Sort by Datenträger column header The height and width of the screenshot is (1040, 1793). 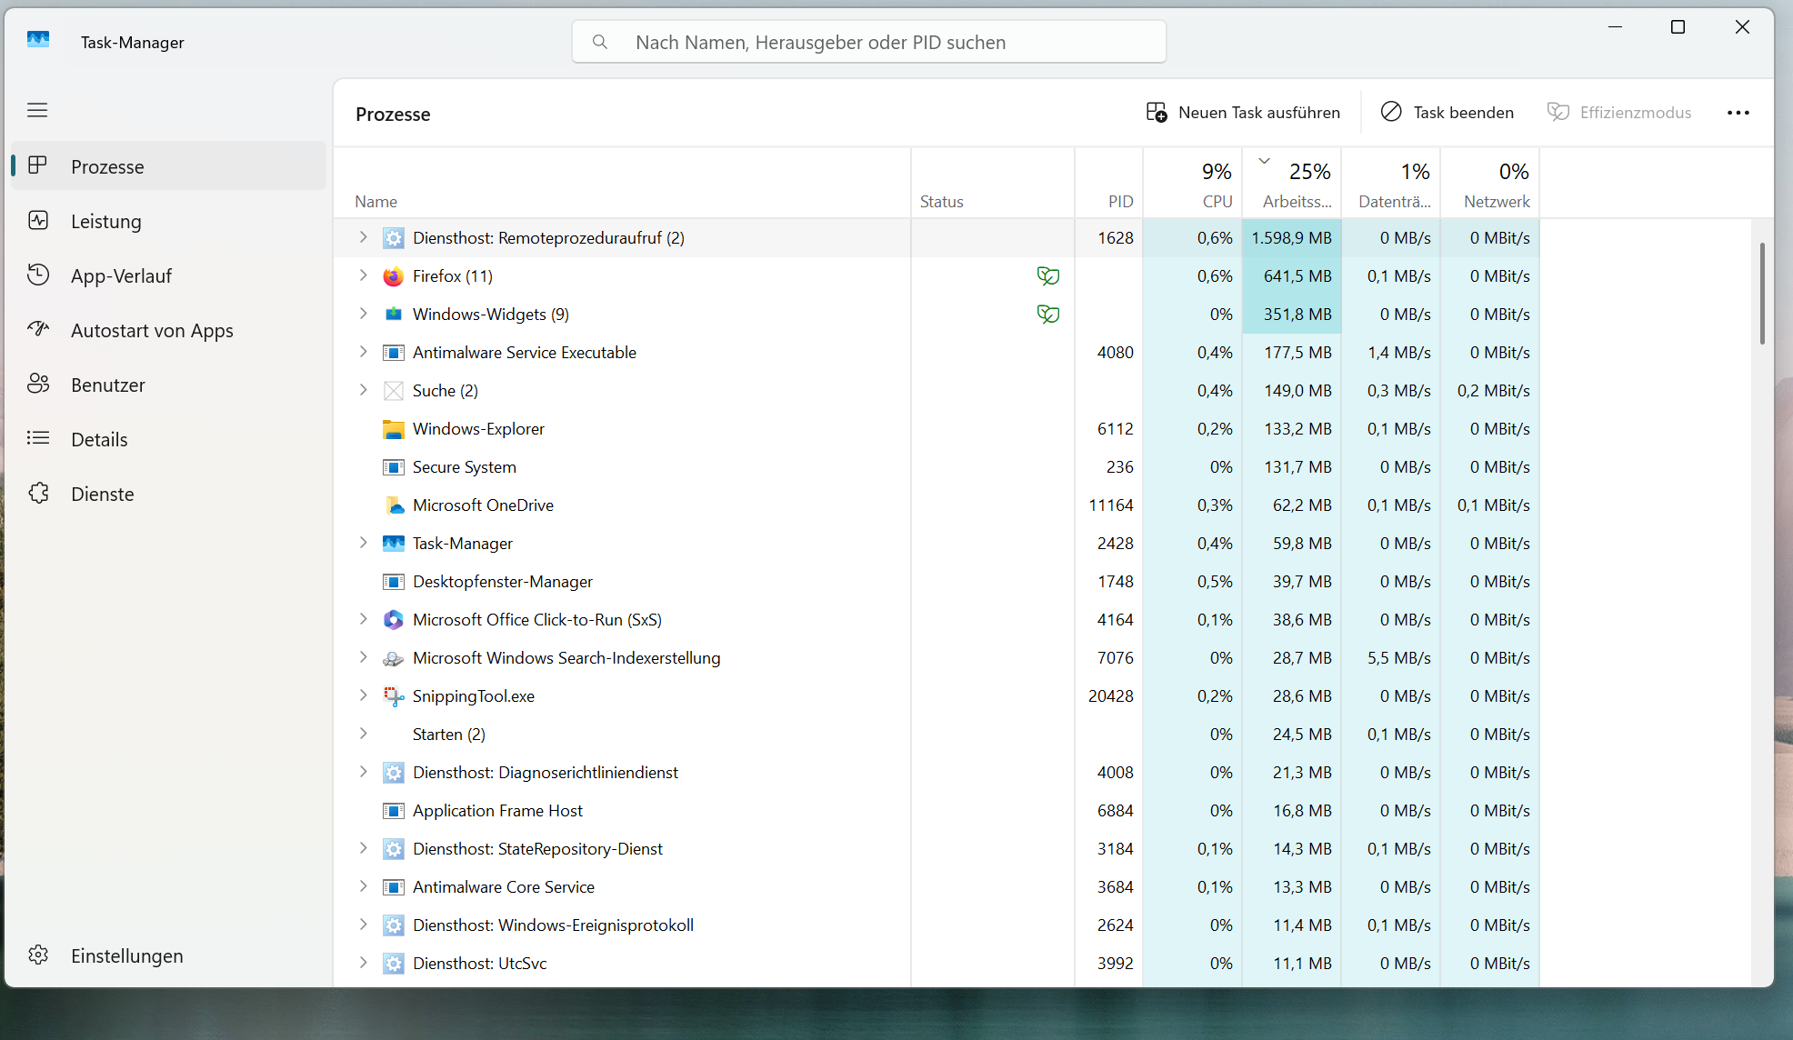[1391, 183]
